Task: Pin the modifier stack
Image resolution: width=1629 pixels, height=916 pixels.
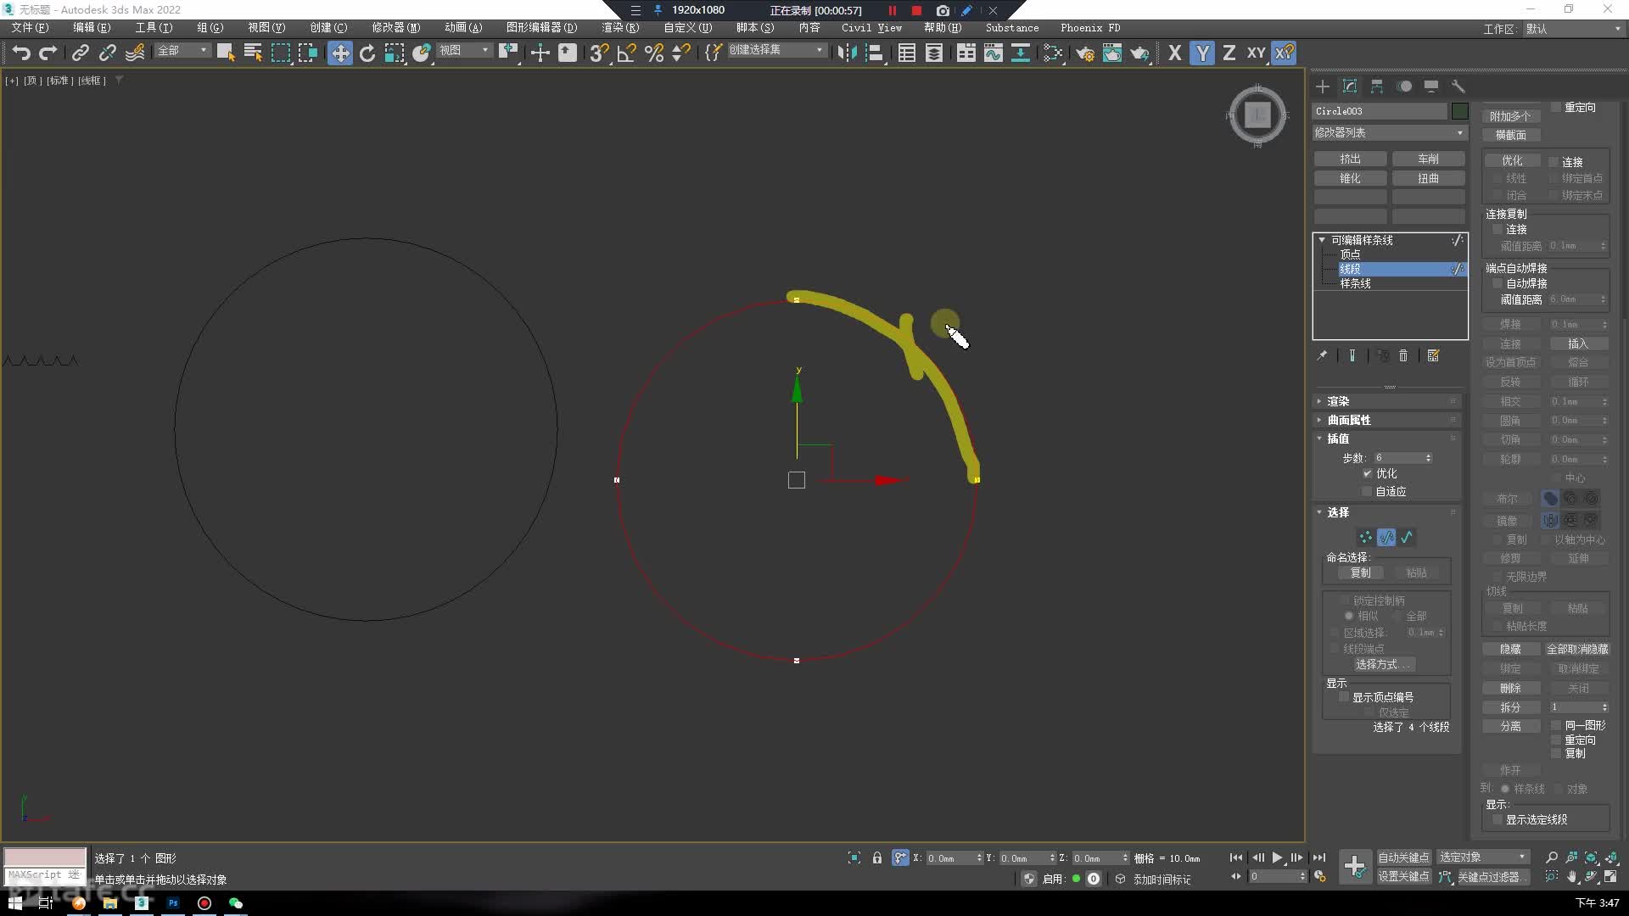Action: (1322, 355)
